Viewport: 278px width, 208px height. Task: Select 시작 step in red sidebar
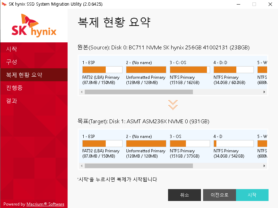coord(34,49)
